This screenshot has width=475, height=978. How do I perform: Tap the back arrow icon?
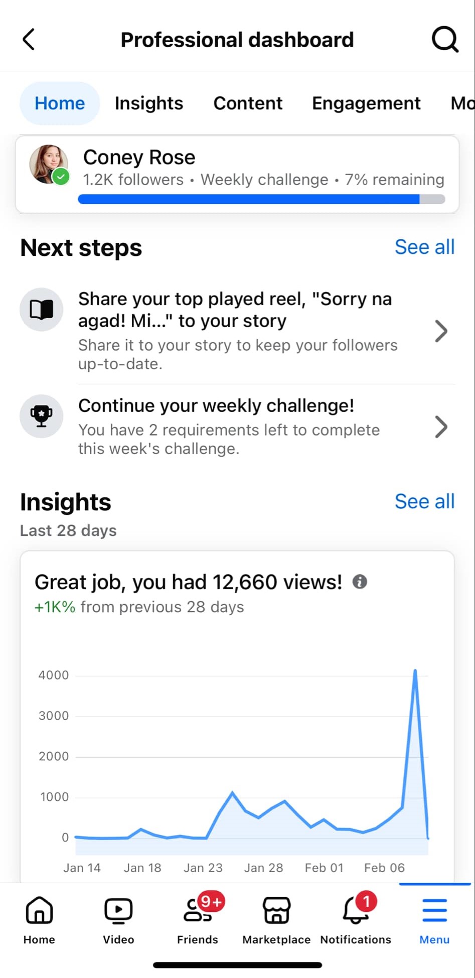(x=29, y=40)
